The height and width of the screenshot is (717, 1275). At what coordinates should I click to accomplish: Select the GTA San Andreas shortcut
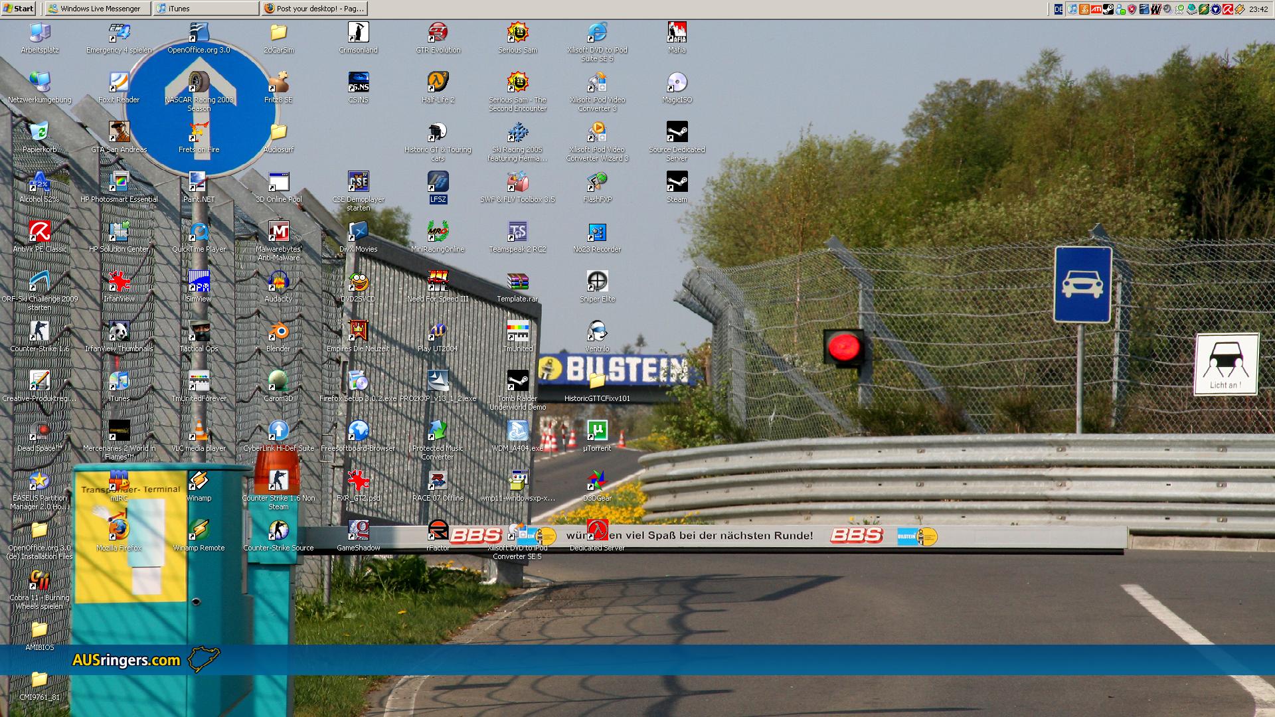click(x=119, y=132)
